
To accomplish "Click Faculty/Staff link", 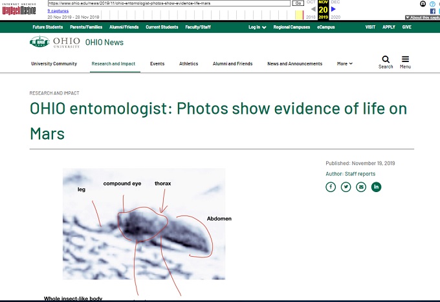I will (198, 27).
